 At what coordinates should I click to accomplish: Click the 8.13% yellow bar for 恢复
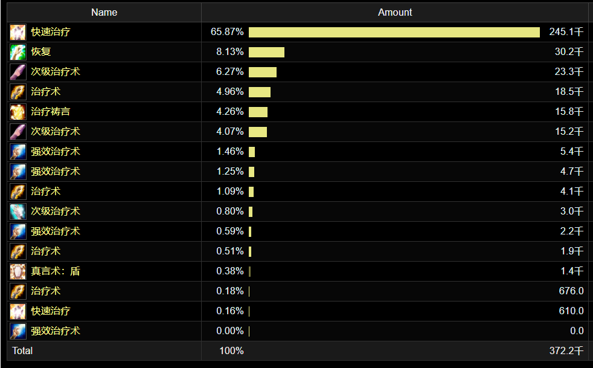click(266, 52)
